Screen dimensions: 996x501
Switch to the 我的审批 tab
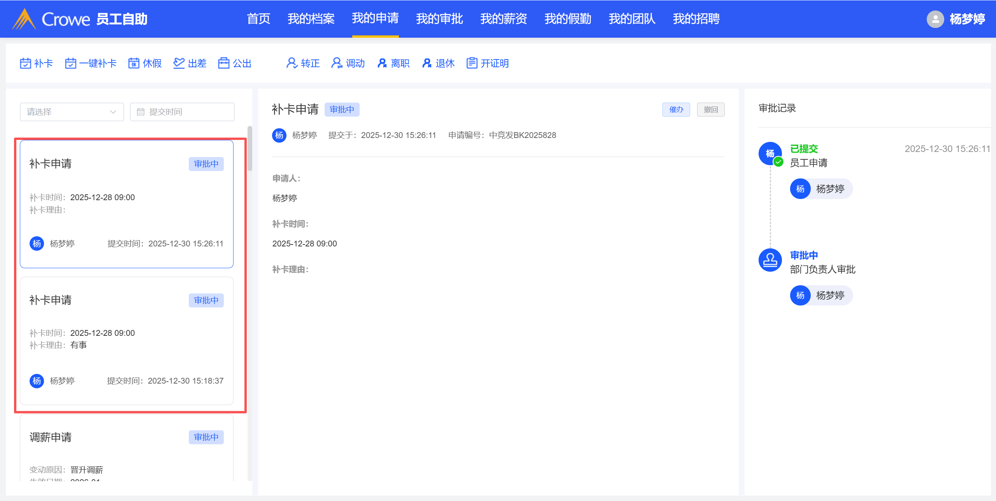click(x=439, y=19)
